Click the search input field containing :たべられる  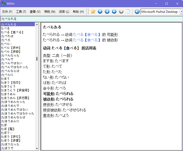[92, 19]
